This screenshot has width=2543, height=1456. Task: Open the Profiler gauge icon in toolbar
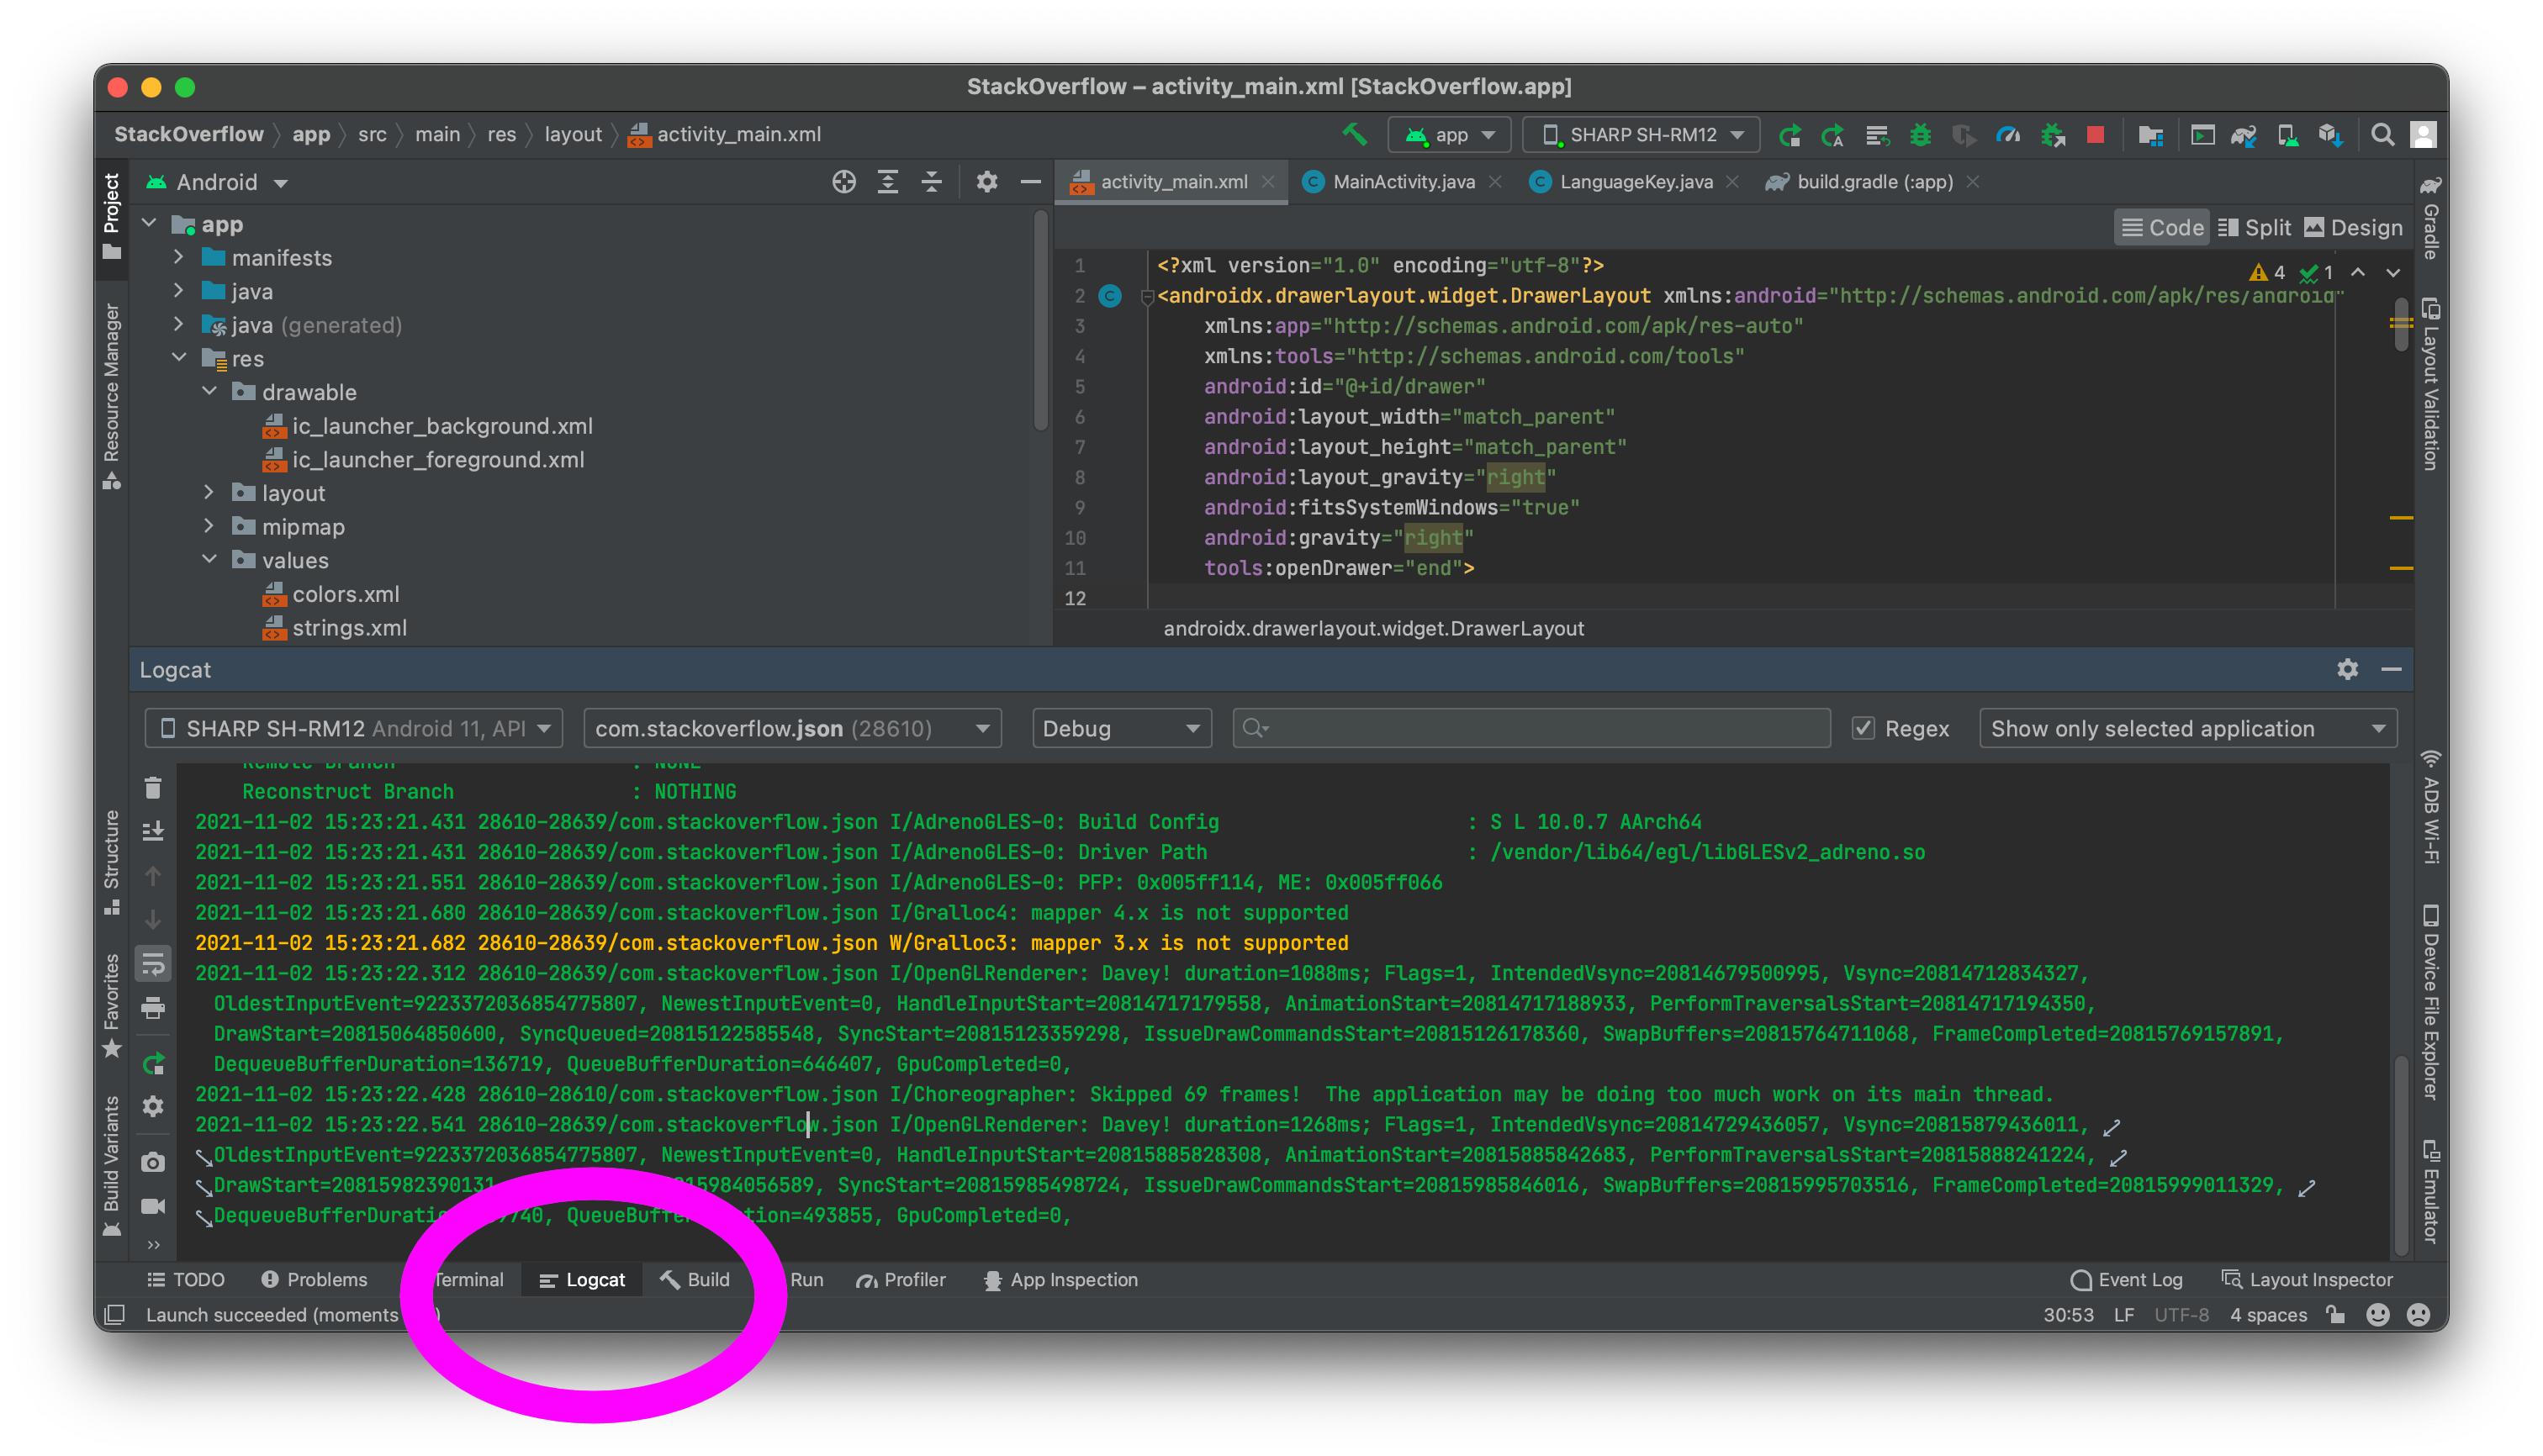[2008, 135]
